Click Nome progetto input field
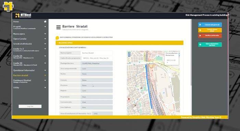Screen dimensions: 240x131 97,53
